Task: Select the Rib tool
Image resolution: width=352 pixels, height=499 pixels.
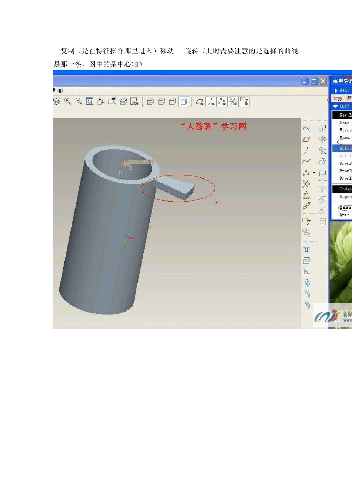Action: click(306, 272)
